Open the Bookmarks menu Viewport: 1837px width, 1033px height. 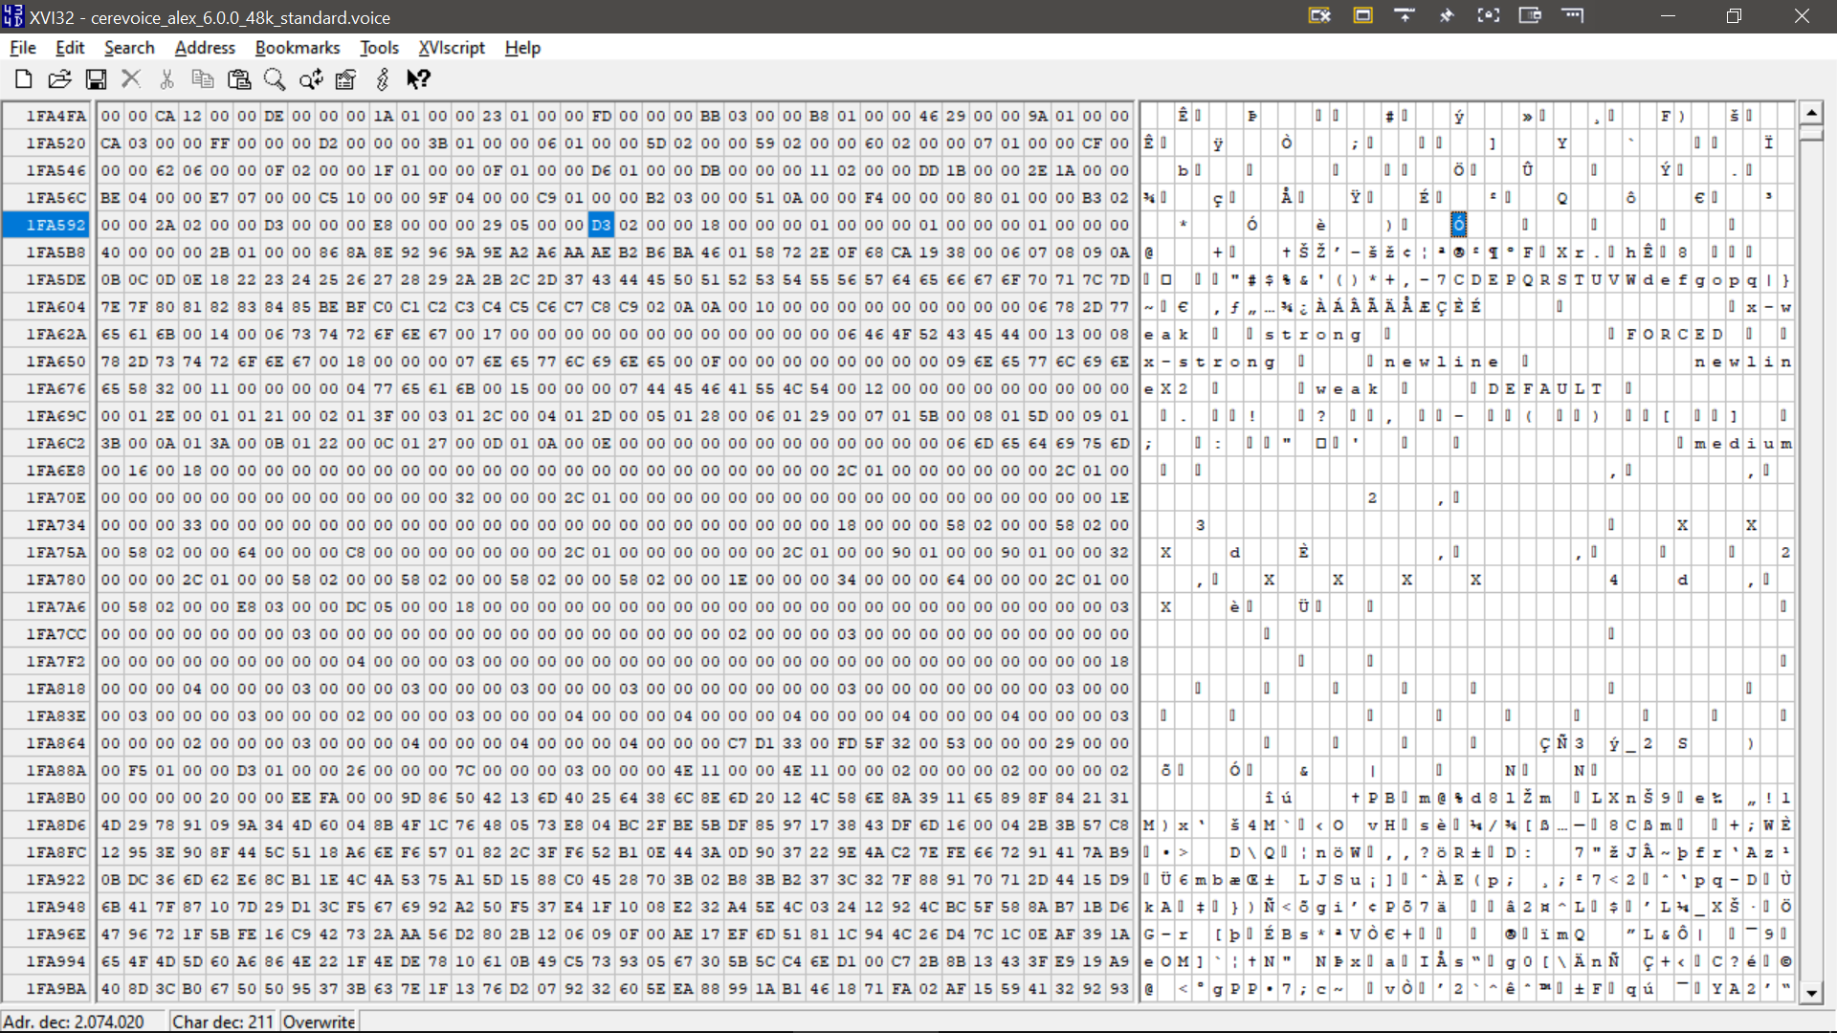(297, 48)
